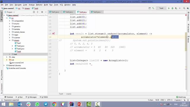Switch to Test1.java tab
The height and width of the screenshot is (107, 190).
[x=55, y=12]
